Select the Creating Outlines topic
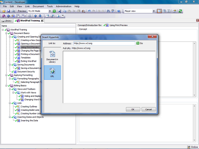This screenshot has width=199, height=149. 29,106
